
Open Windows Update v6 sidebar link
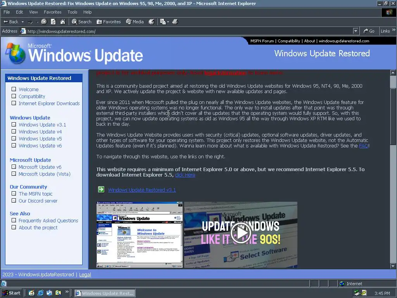click(x=40, y=146)
